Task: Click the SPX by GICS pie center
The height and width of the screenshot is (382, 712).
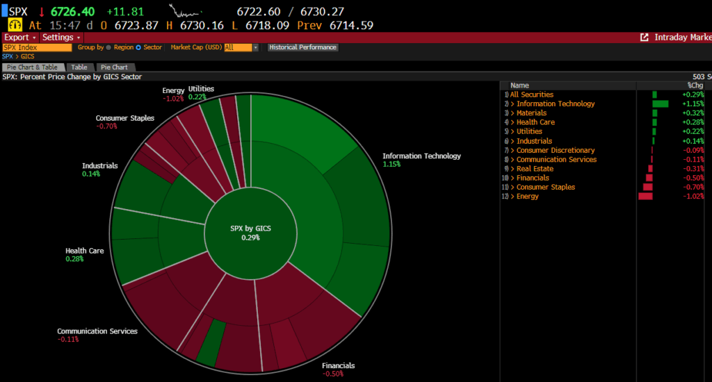Action: click(250, 233)
